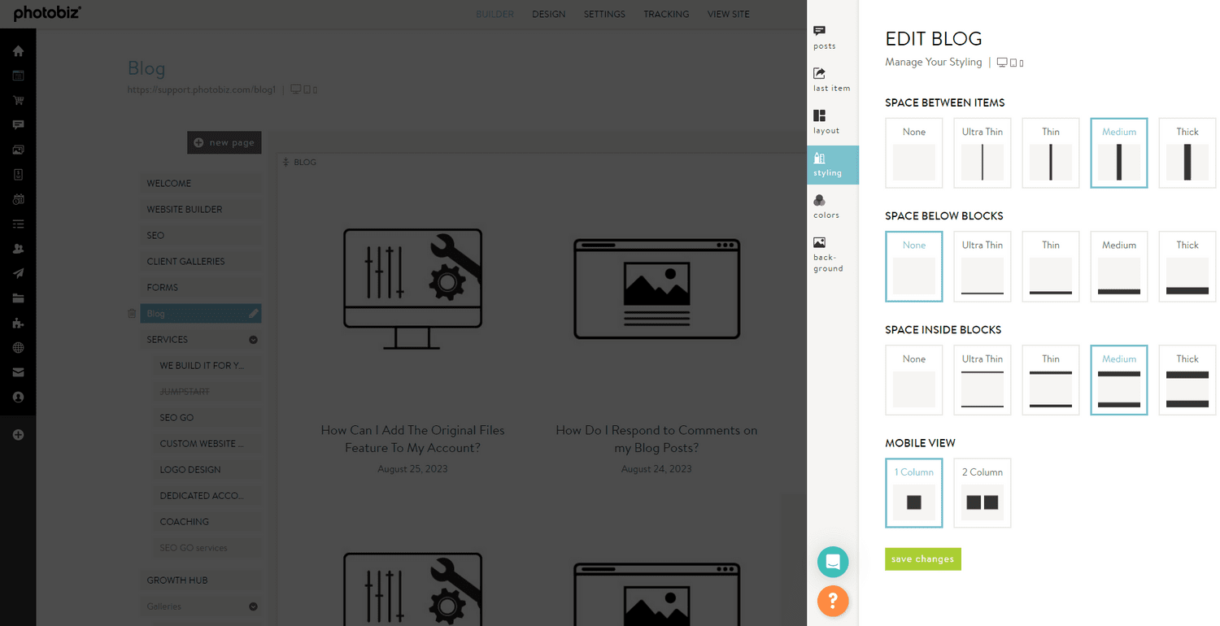This screenshot has width=1220, height=626.
Task: Set Space Inside Blocks to None
Action: 913,380
